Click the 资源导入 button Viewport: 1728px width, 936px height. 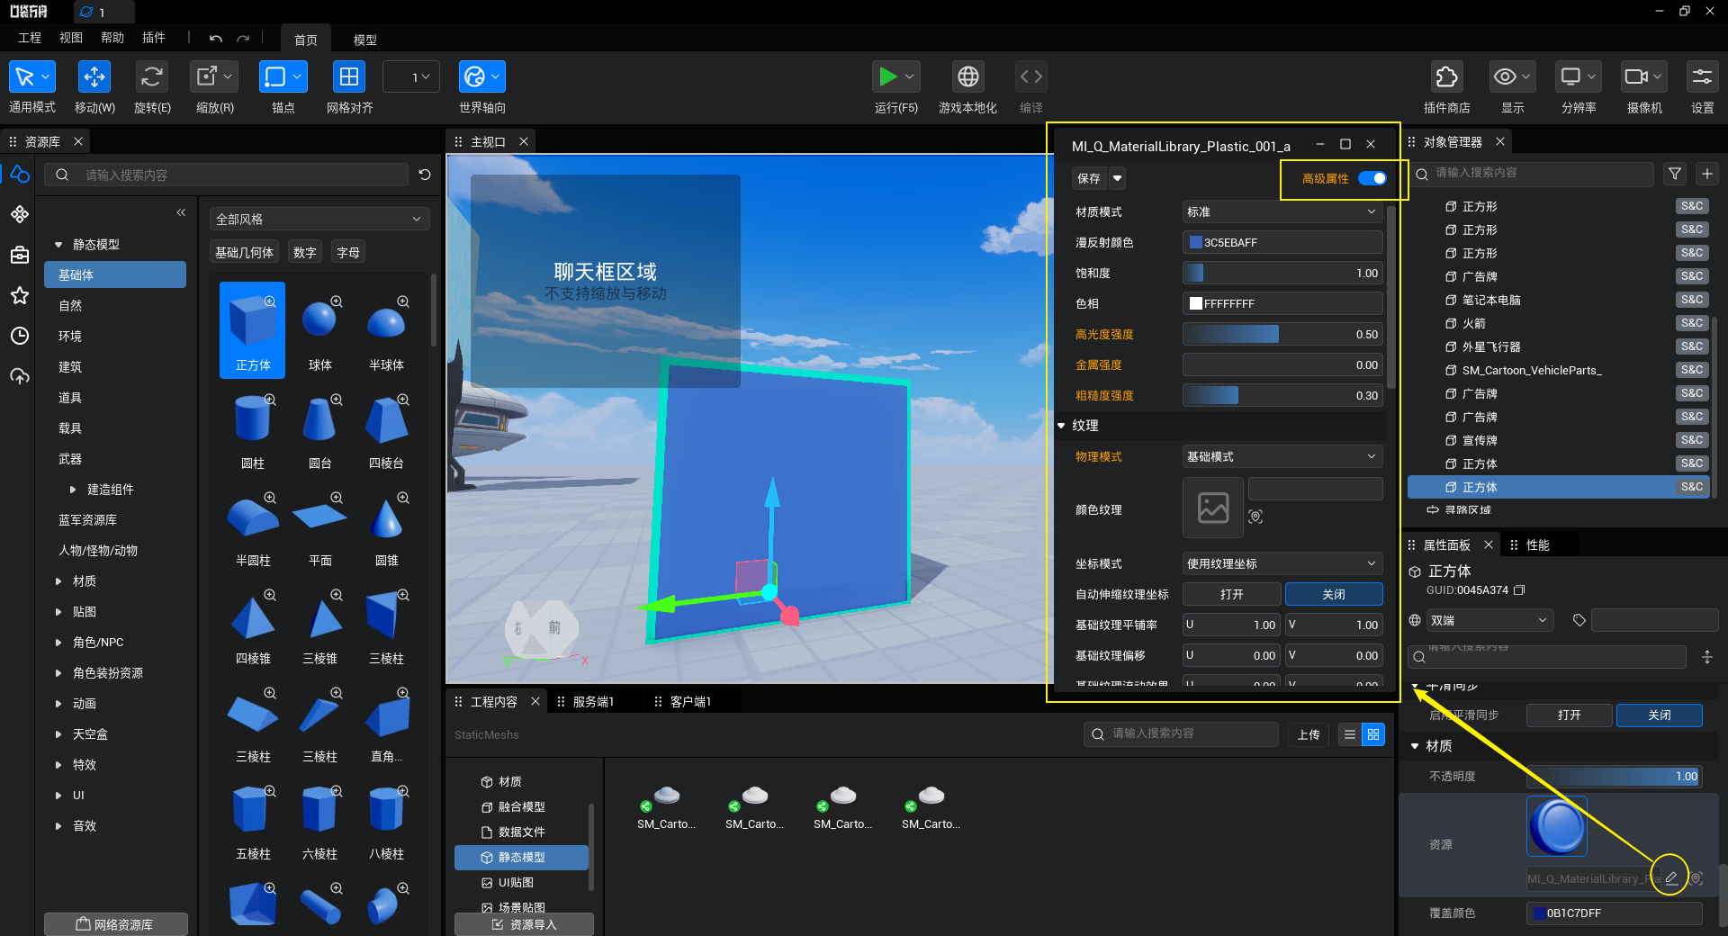coord(524,924)
